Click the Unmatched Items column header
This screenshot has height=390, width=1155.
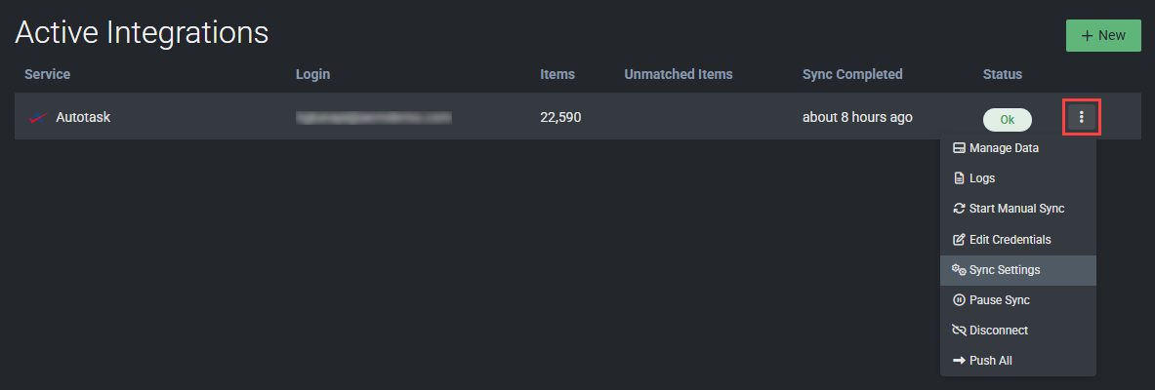(x=678, y=74)
